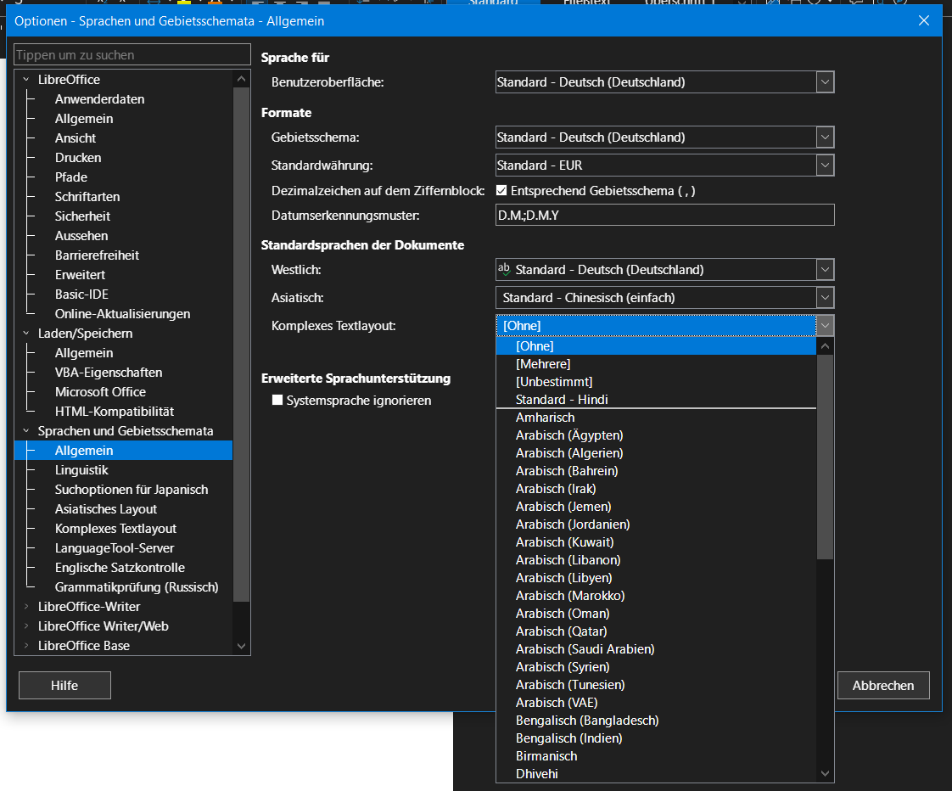
Task: Open Grammatikprüfung (Russisch) tree item
Action: [x=137, y=586]
